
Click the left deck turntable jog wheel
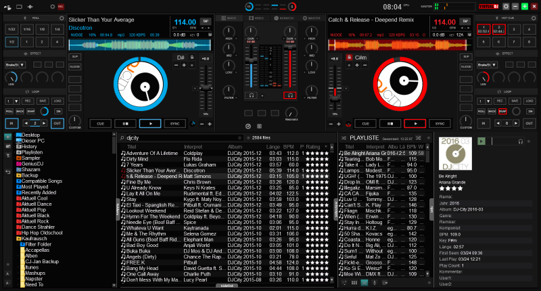point(141,84)
